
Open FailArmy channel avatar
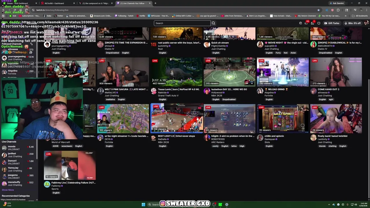click(x=47, y=184)
